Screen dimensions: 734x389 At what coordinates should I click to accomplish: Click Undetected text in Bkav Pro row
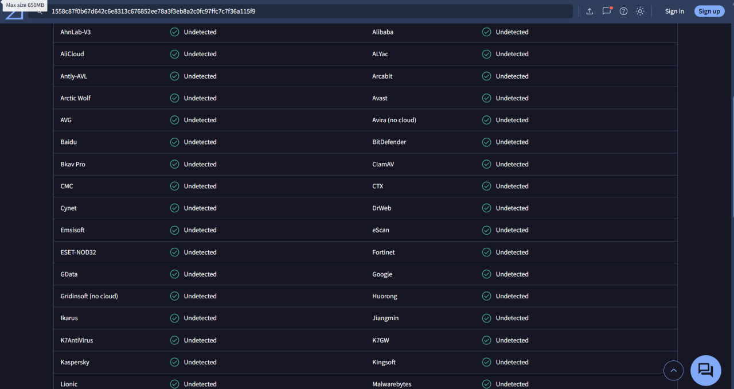coord(200,164)
